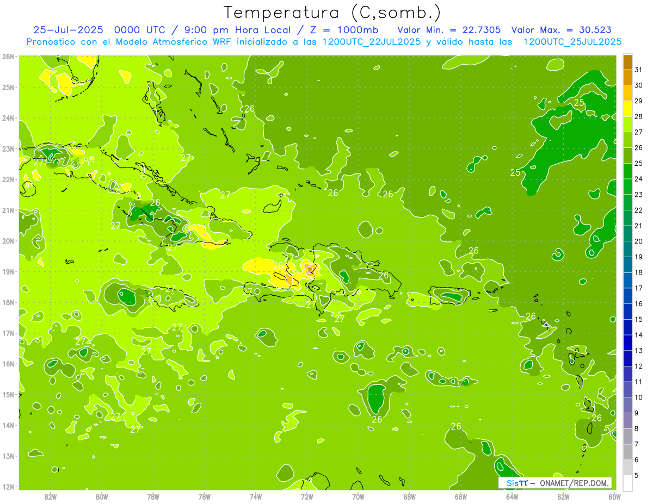Click the "70W" longitude label
This screenshot has height=504, width=653.
pos(358,497)
